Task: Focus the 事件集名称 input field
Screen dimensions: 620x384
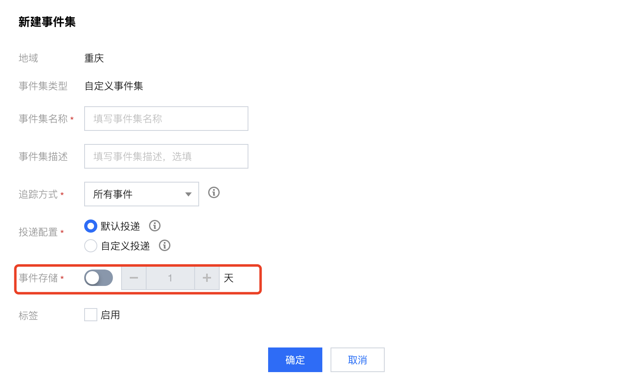Action: [x=166, y=119]
